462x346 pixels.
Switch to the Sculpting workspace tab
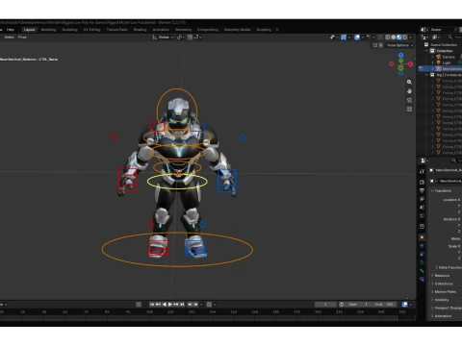[x=69, y=30]
